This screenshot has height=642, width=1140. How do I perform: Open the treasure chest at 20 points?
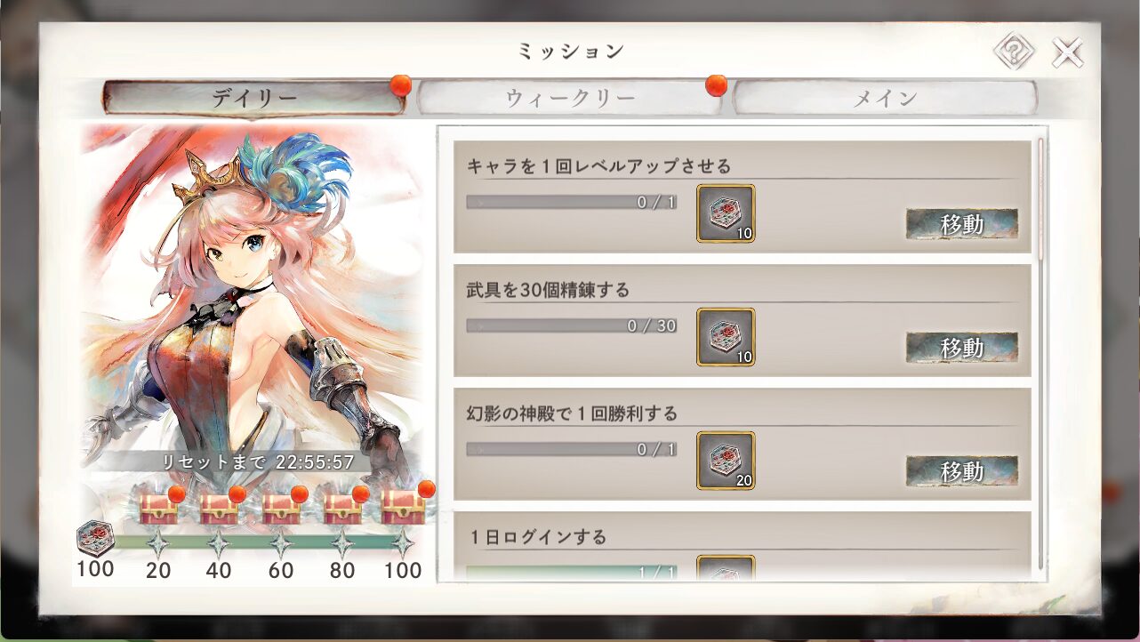[x=158, y=508]
